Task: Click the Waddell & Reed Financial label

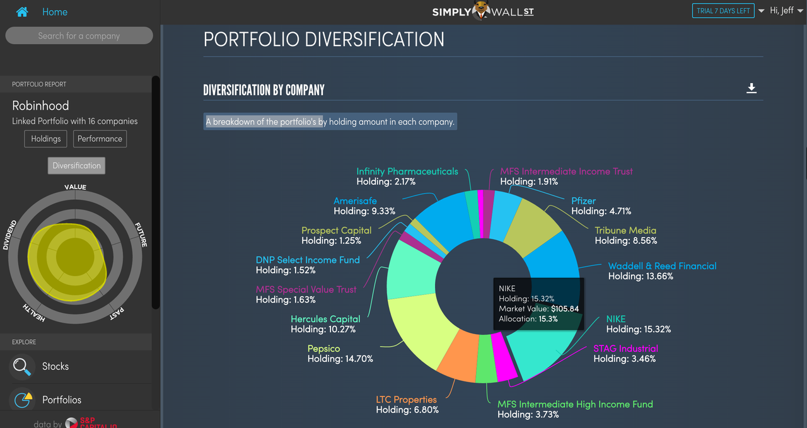Action: (x=662, y=266)
